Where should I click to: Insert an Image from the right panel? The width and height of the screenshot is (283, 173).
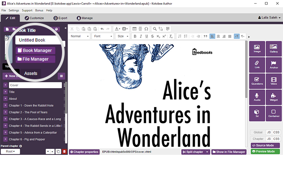257,49
